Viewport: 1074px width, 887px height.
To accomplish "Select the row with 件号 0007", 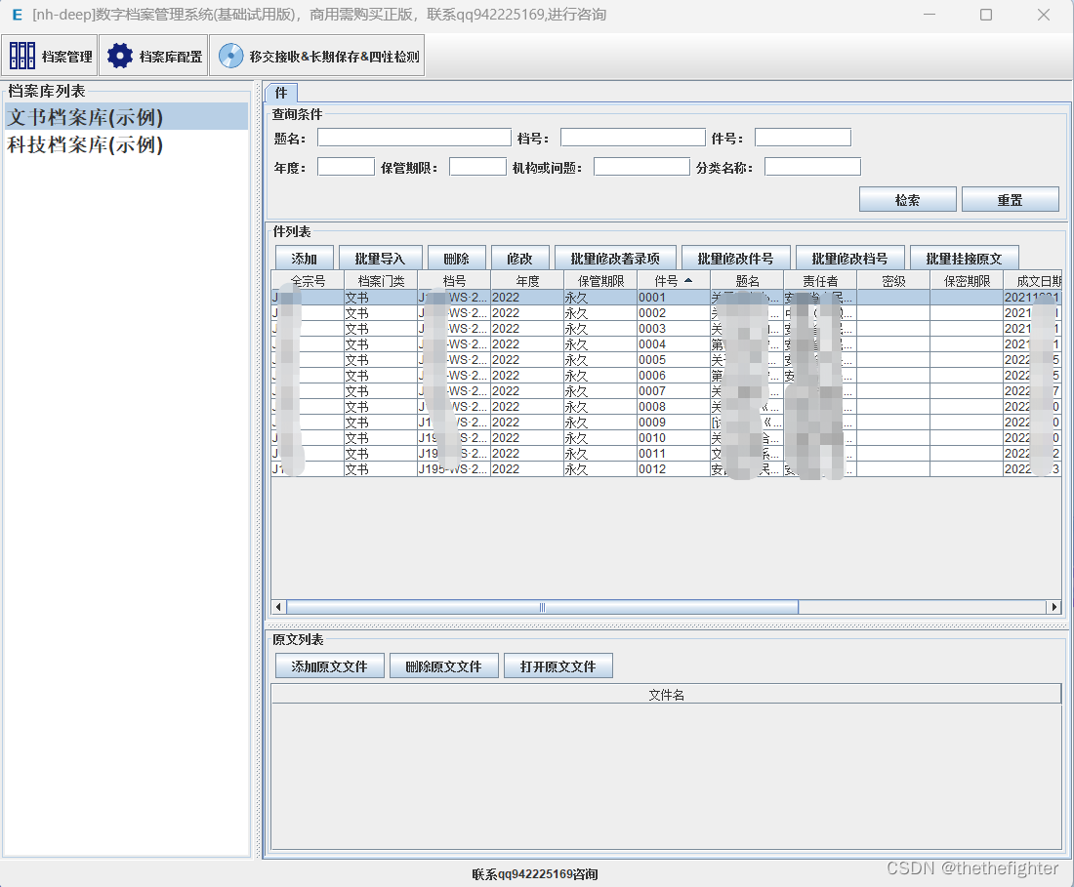I will pyautogui.click(x=667, y=390).
